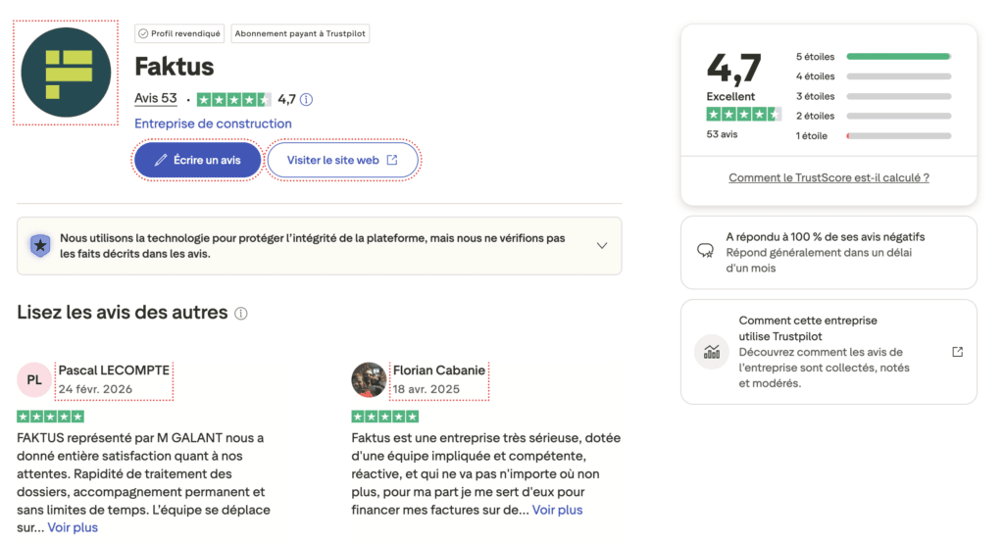The width and height of the screenshot is (1004, 543).
Task: Click the chart icon in the Trustpilot usage card
Action: point(712,352)
